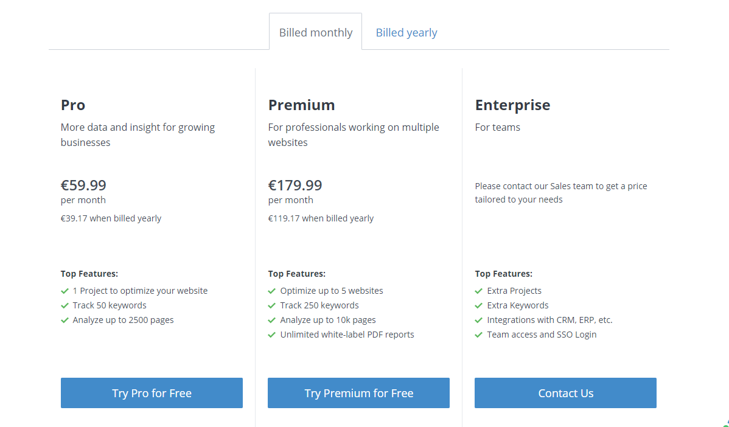This screenshot has height=427, width=729.
Task: Click the €179.99 Premium price
Action: (295, 185)
